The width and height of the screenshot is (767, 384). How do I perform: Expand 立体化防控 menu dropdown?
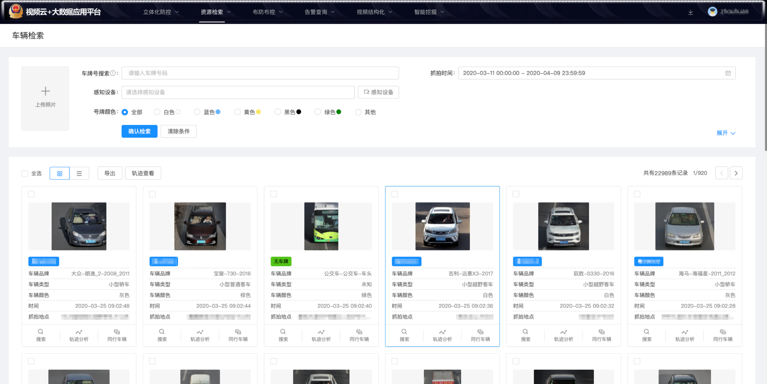161,12
